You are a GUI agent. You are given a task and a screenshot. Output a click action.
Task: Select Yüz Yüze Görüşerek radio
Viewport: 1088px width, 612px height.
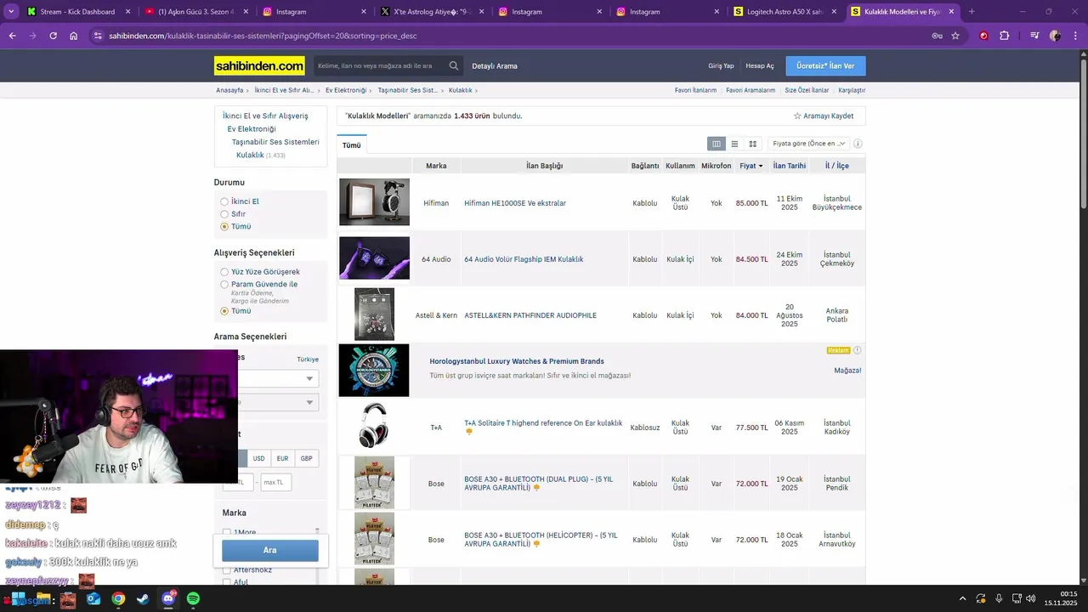click(x=224, y=272)
